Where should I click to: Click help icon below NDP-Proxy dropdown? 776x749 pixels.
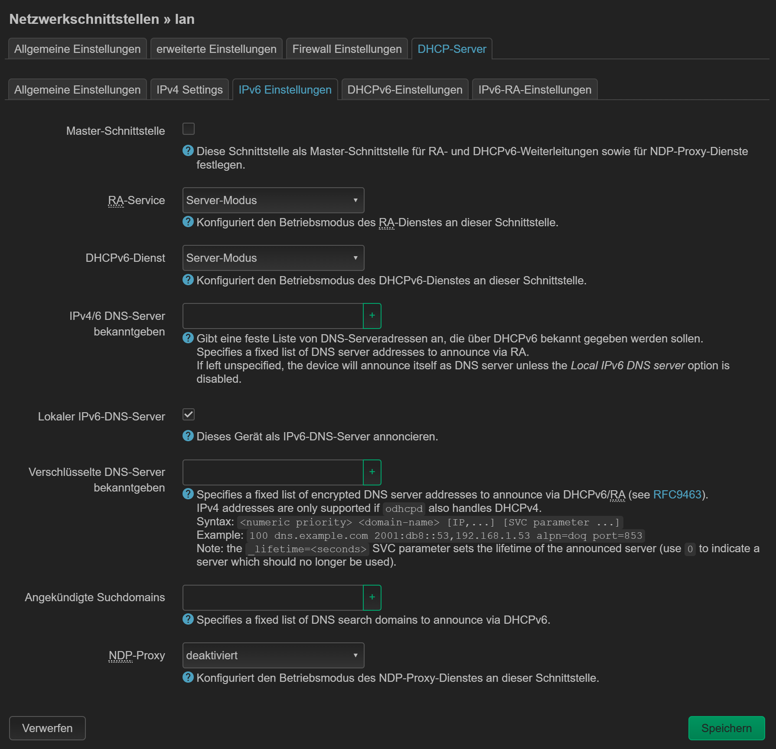pyautogui.click(x=188, y=677)
